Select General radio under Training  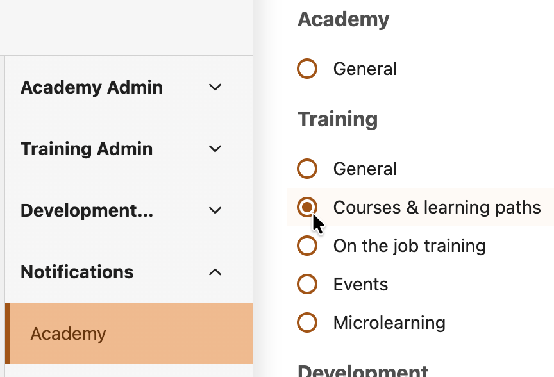coord(308,169)
